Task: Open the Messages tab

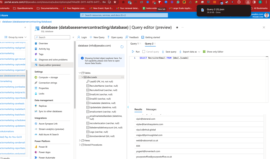Action: 151,109
